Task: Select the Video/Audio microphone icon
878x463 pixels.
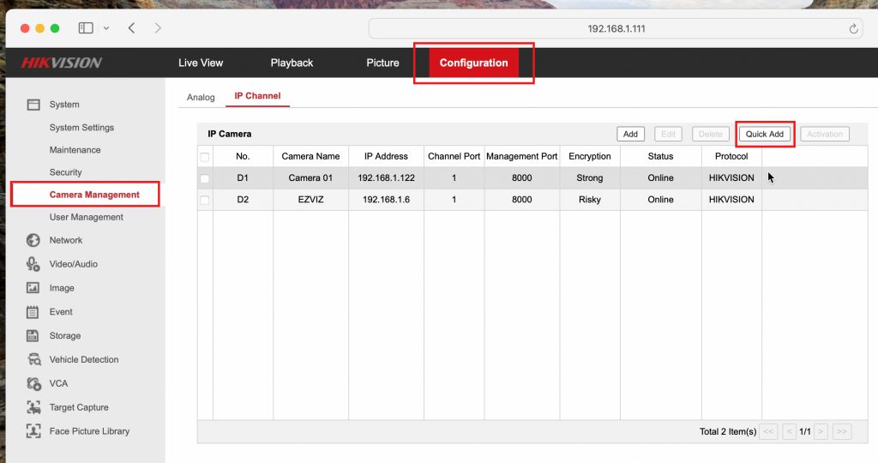Action: pos(33,264)
